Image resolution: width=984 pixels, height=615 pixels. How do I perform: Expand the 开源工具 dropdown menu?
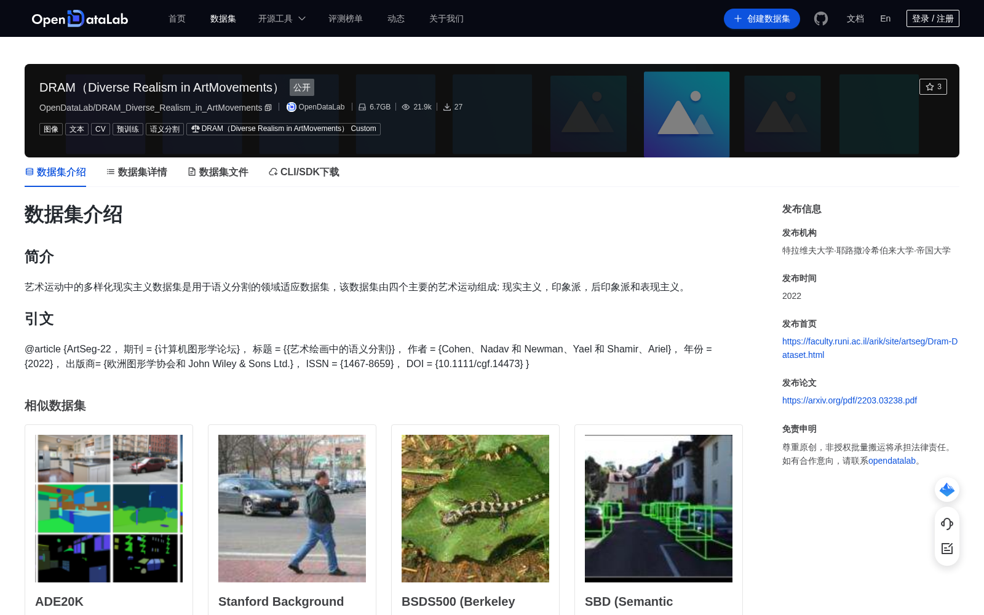pos(282,18)
